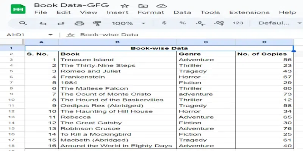Image resolution: width=303 pixels, height=151 pixels.
Task: Select row 1 header
Action: [11, 48]
